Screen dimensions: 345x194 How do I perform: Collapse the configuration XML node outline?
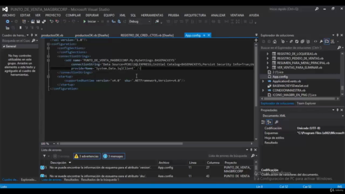(48, 44)
